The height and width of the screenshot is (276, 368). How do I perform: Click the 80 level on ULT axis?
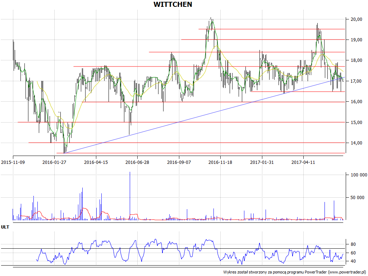coord(353,244)
